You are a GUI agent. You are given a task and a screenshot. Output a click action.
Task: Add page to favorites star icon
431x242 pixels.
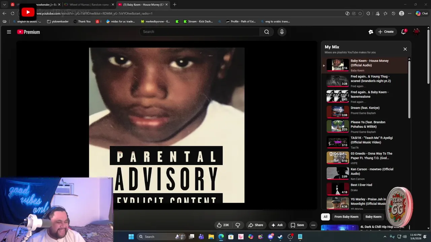[x=360, y=13]
